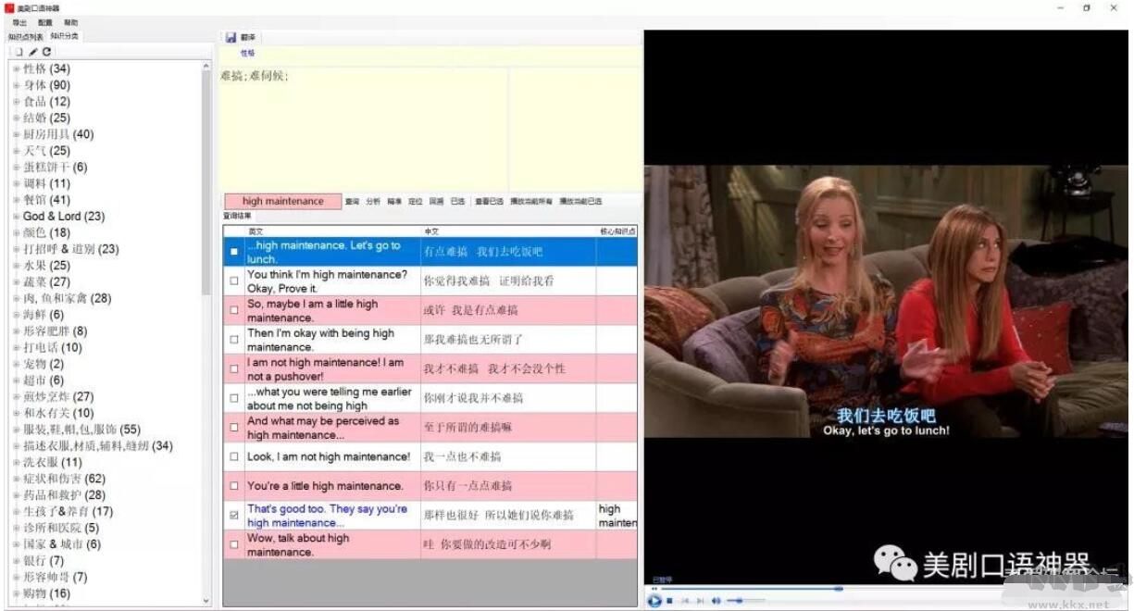Check the row '...high maintenance. Let's go to lunch.'
This screenshot has width=1134, height=611.
click(x=233, y=252)
